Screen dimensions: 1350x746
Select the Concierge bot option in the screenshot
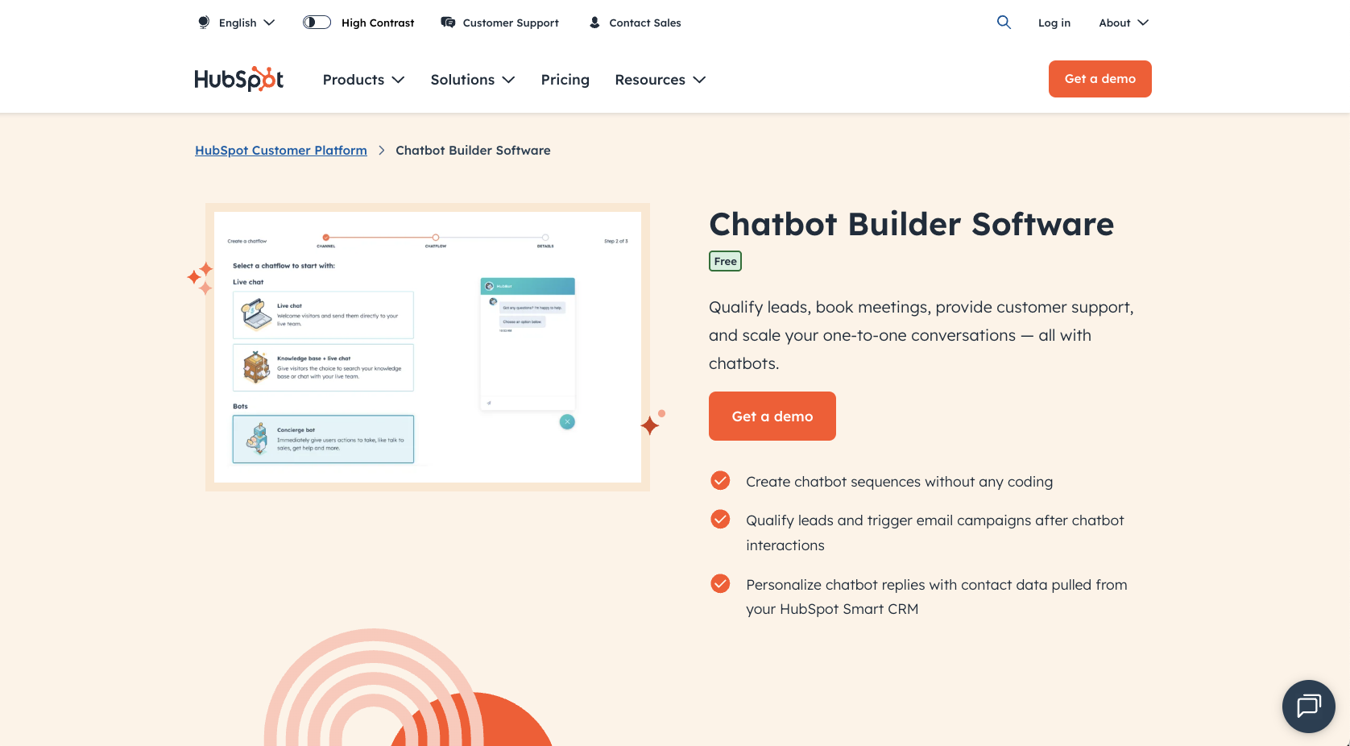(322, 439)
